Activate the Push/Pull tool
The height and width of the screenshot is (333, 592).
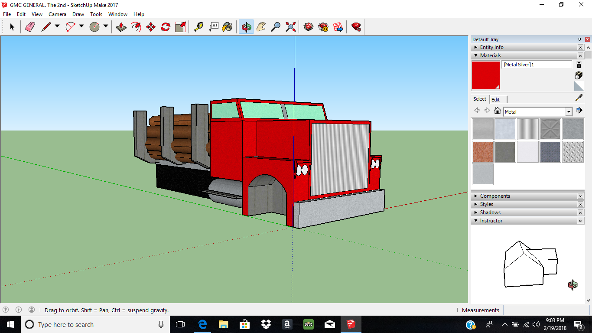tap(121, 27)
